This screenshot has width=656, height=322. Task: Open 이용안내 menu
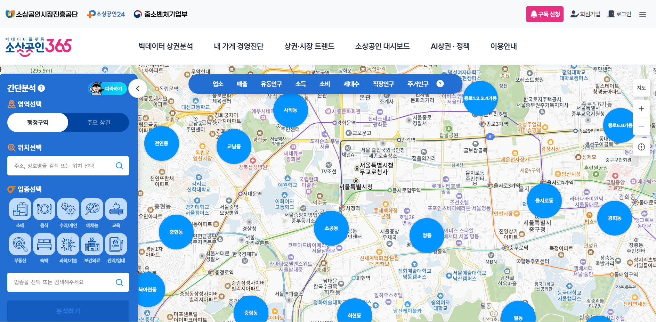(x=504, y=46)
